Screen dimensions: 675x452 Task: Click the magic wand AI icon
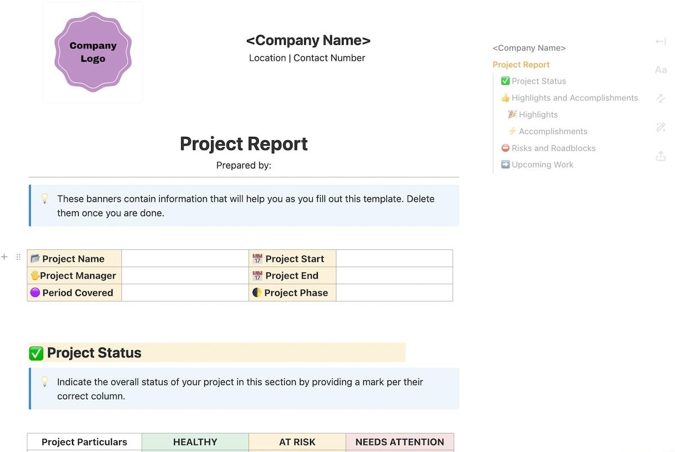tap(660, 127)
